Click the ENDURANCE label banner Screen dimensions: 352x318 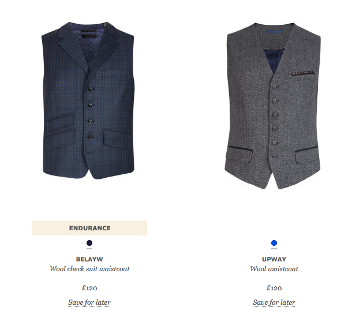point(89,228)
